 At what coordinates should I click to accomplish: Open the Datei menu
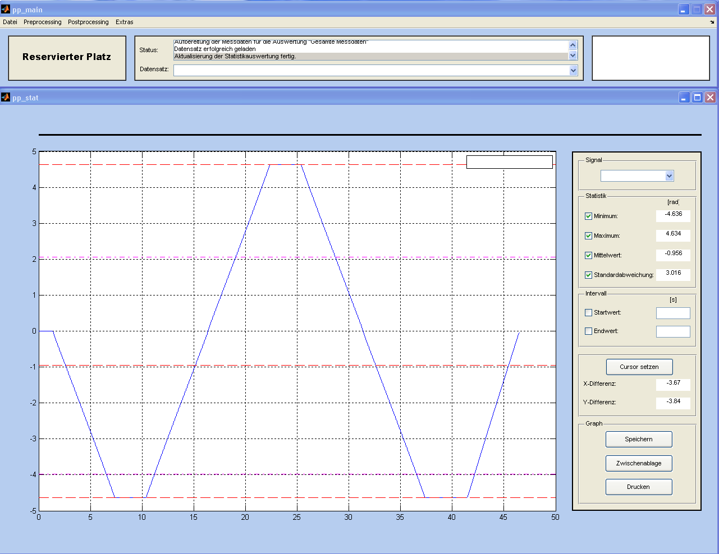click(x=10, y=22)
